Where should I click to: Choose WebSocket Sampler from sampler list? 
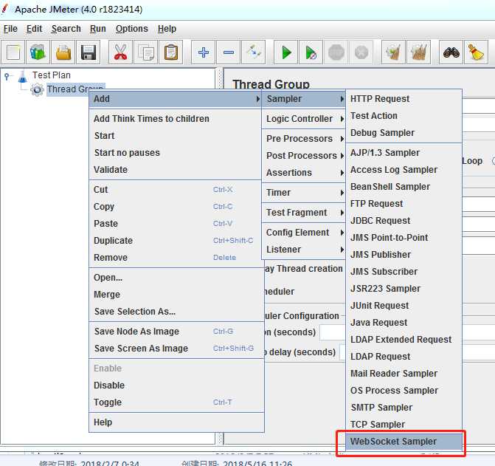pos(404,442)
